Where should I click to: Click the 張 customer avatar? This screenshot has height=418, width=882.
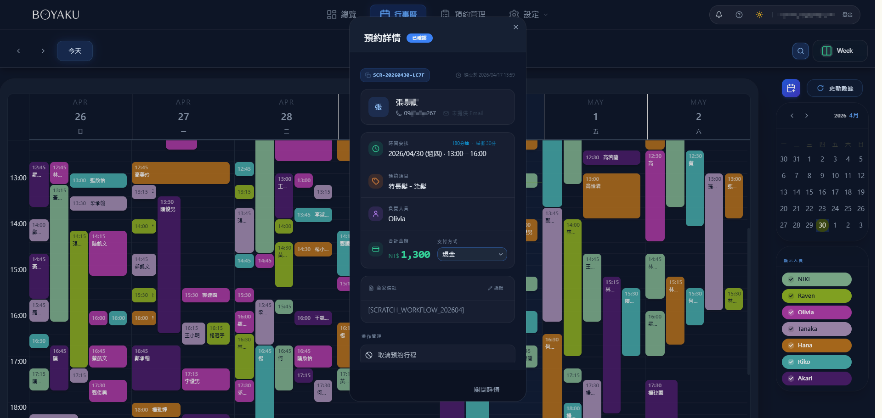coord(379,107)
